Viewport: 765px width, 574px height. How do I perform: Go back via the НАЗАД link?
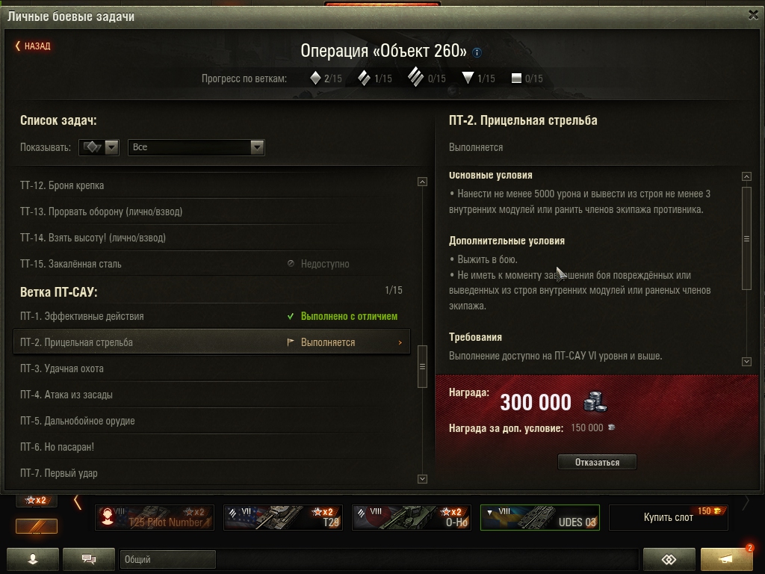coord(33,46)
